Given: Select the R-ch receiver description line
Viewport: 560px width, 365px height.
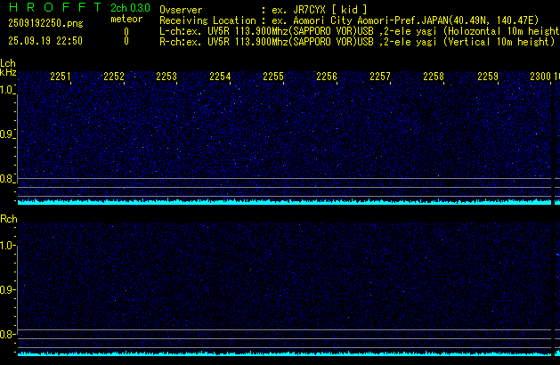Looking at the screenshot, I should pyautogui.click(x=356, y=41).
